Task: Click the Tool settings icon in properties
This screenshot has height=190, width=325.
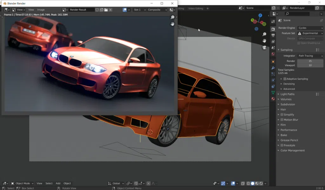Action: click(x=273, y=21)
